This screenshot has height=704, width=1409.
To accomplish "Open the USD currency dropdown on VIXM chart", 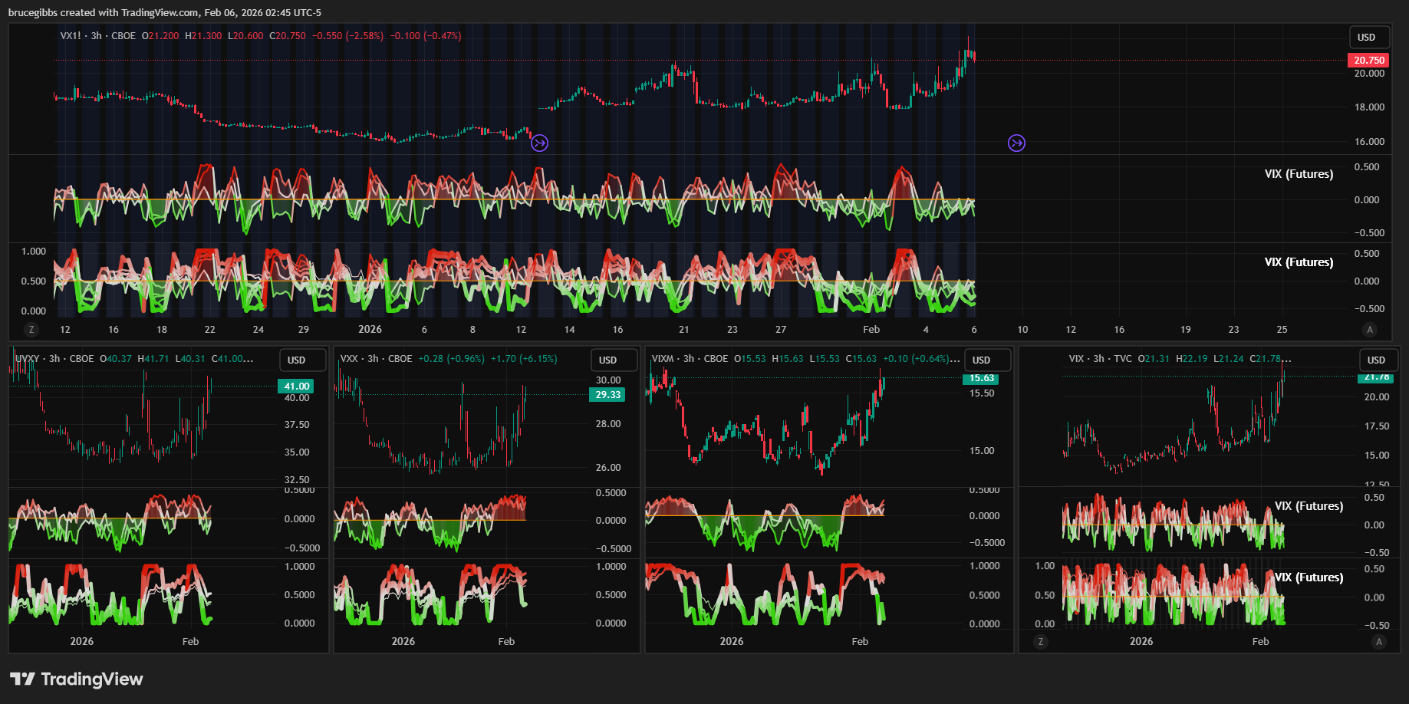I will point(981,360).
